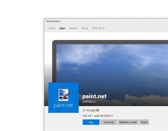Start the Free trial
This screenshot has height=131, width=168.
point(109,122)
